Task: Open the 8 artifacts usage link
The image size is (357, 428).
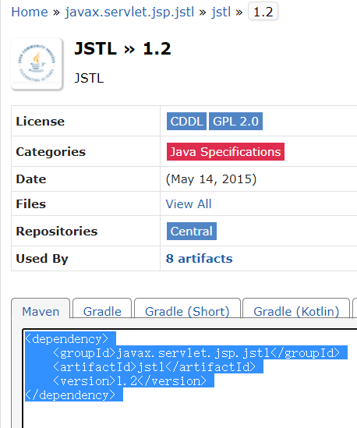Action: 200,259
